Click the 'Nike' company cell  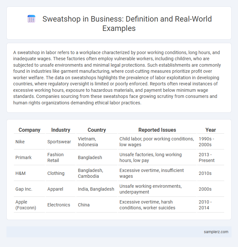point(29,142)
